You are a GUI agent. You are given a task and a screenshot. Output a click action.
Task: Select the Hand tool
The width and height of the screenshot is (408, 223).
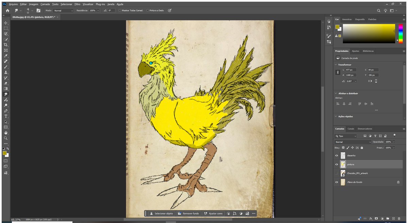coord(6,133)
